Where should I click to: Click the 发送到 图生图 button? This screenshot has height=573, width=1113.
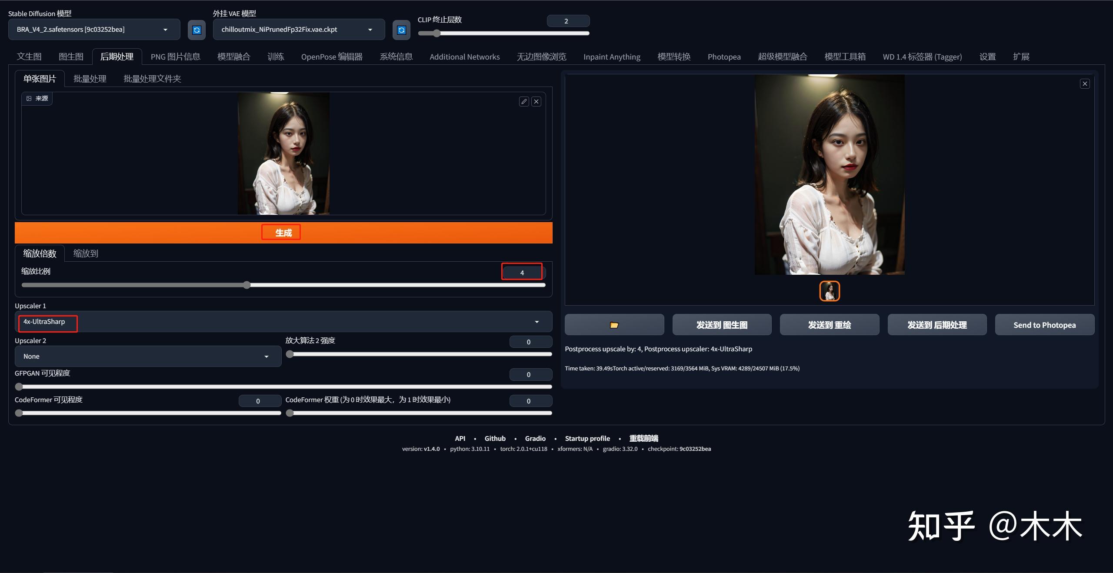point(722,325)
